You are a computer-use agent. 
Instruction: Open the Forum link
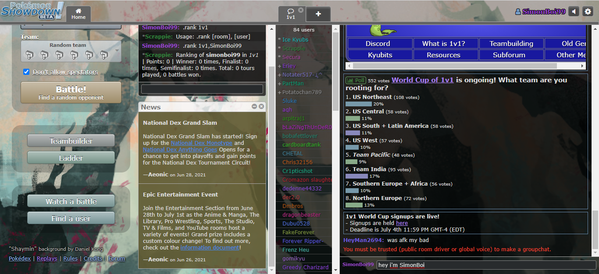coord(117,258)
